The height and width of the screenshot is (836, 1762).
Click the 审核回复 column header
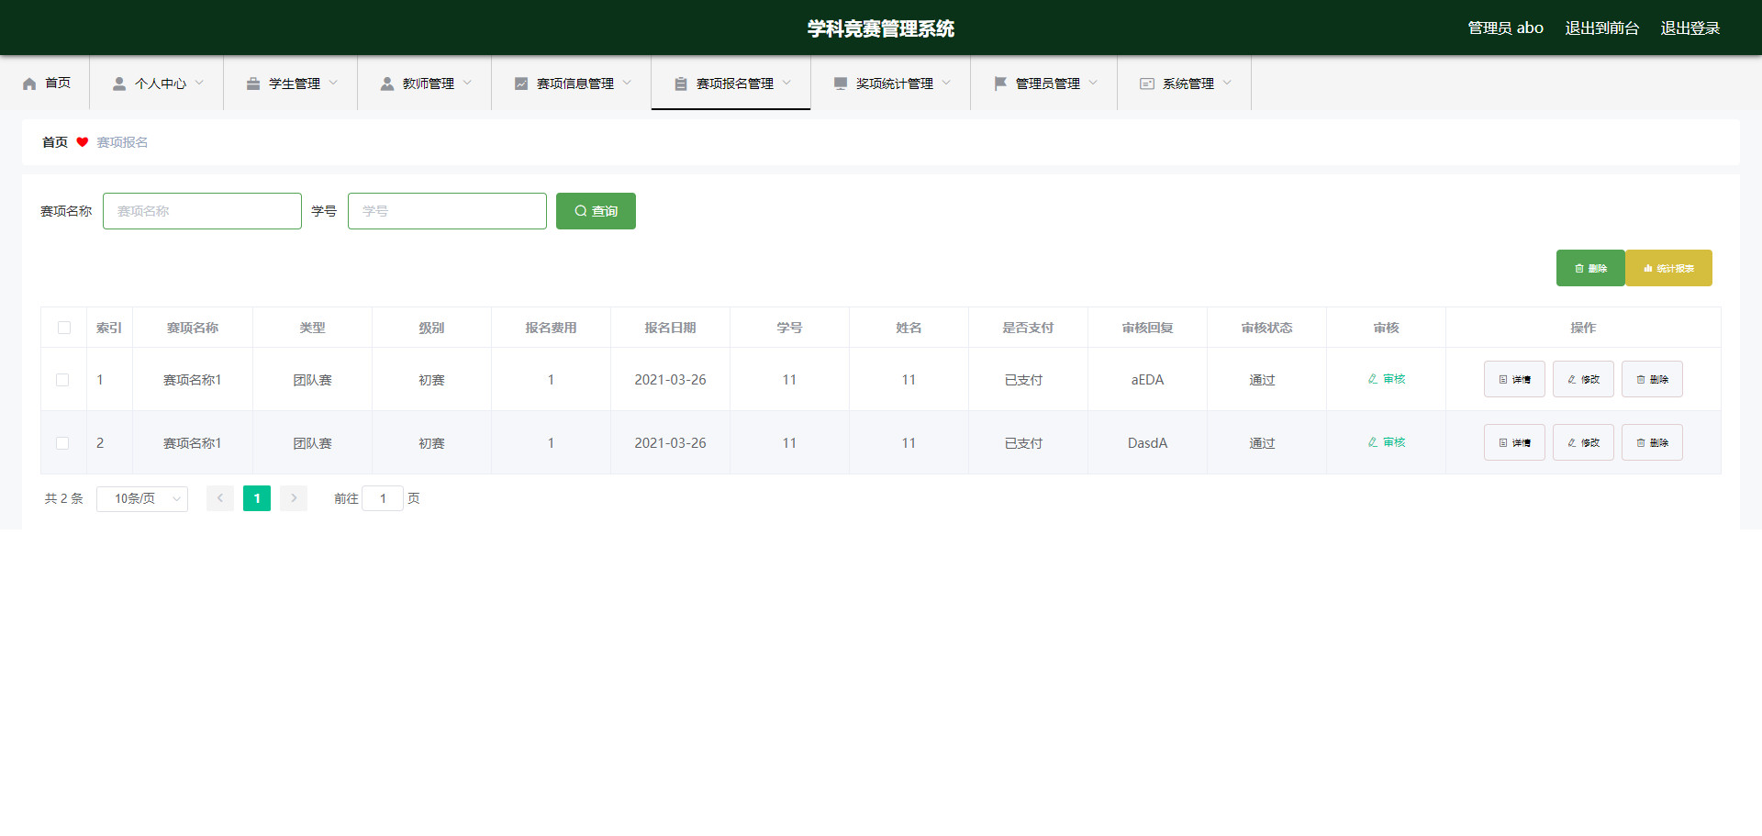click(1147, 328)
